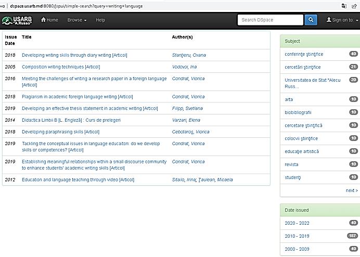Go to the Home page
The image size is (360, 257).
[49, 20]
